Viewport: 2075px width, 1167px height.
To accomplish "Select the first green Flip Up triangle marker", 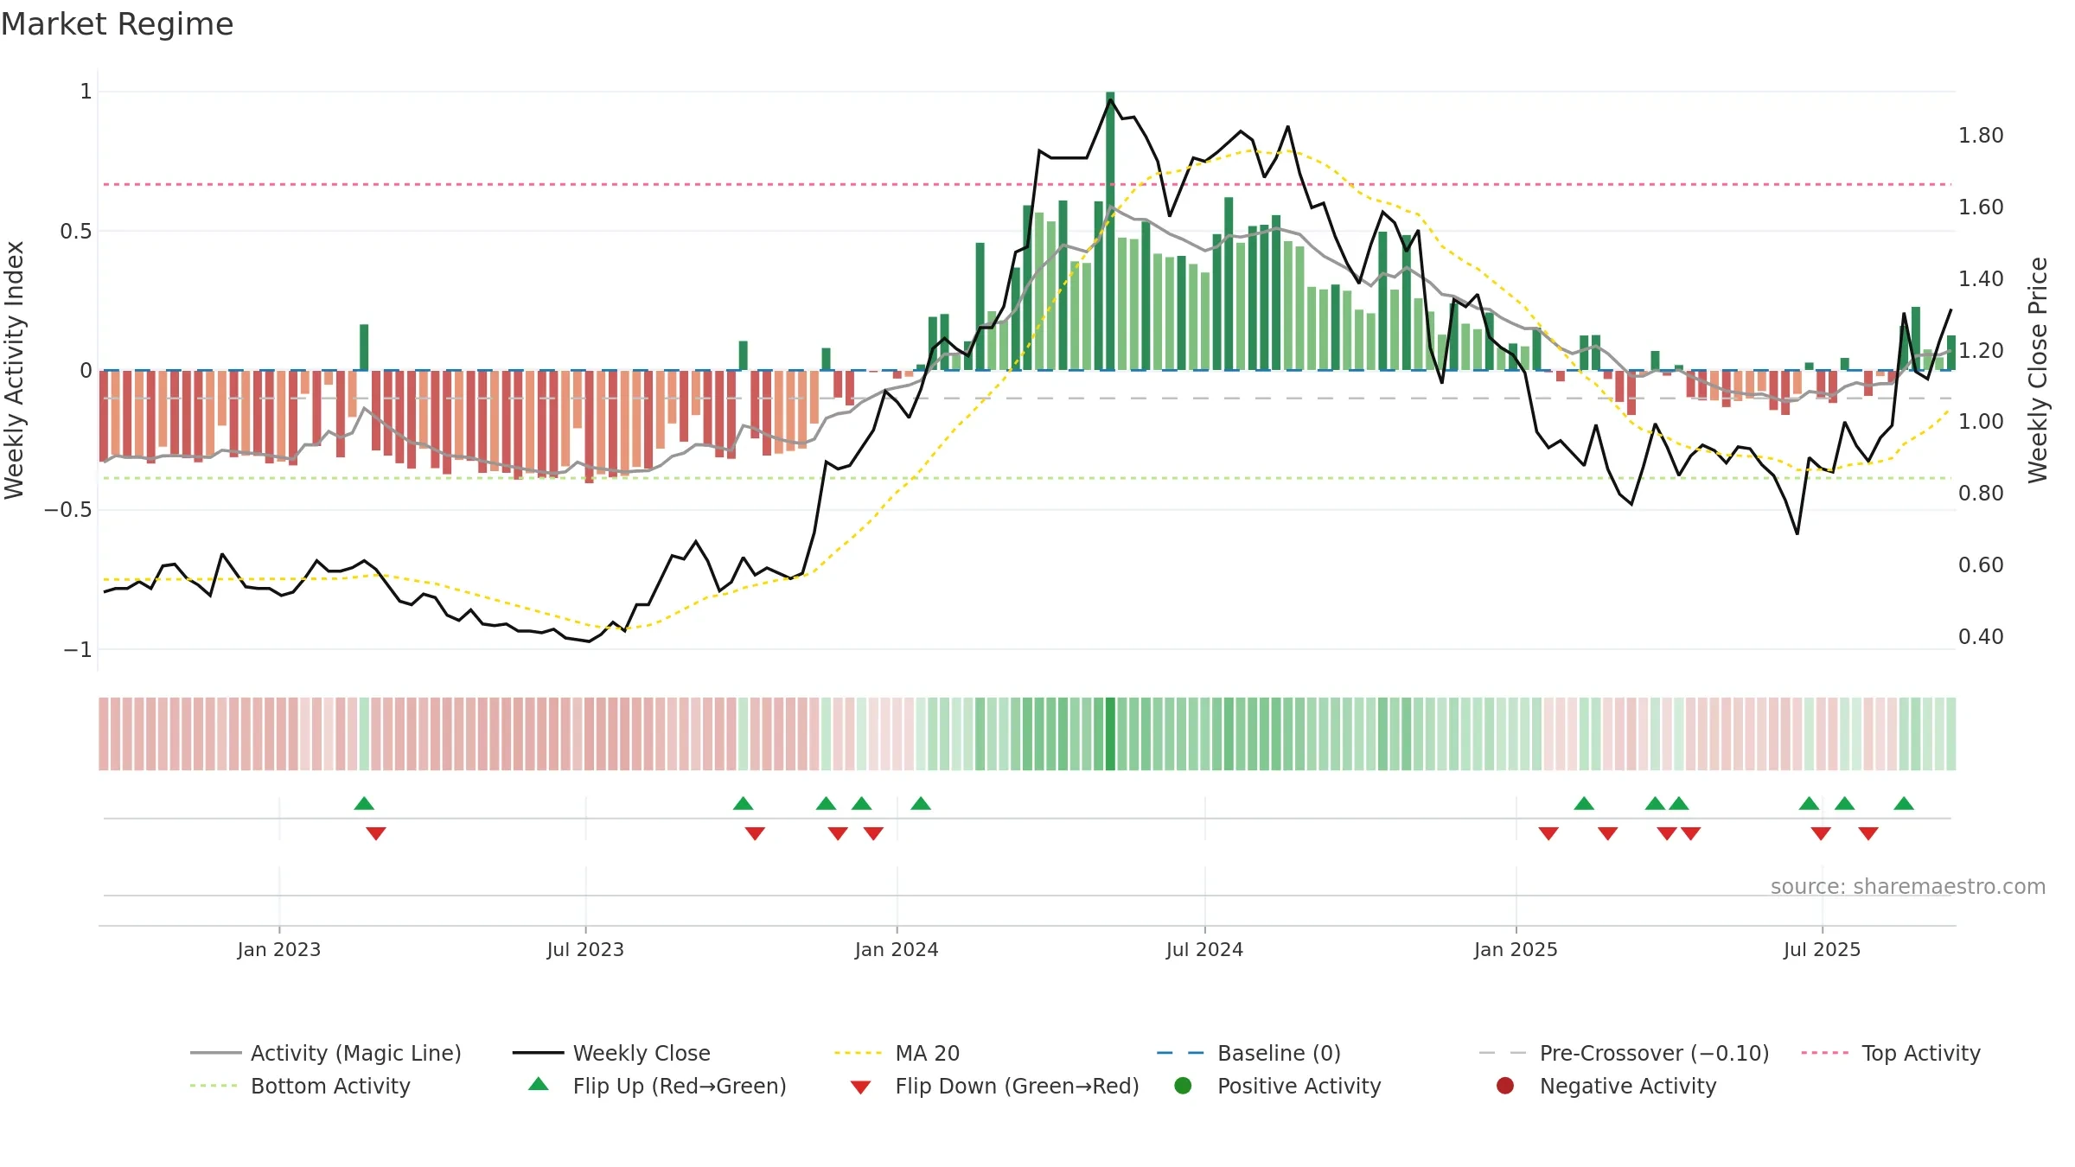I will point(364,803).
